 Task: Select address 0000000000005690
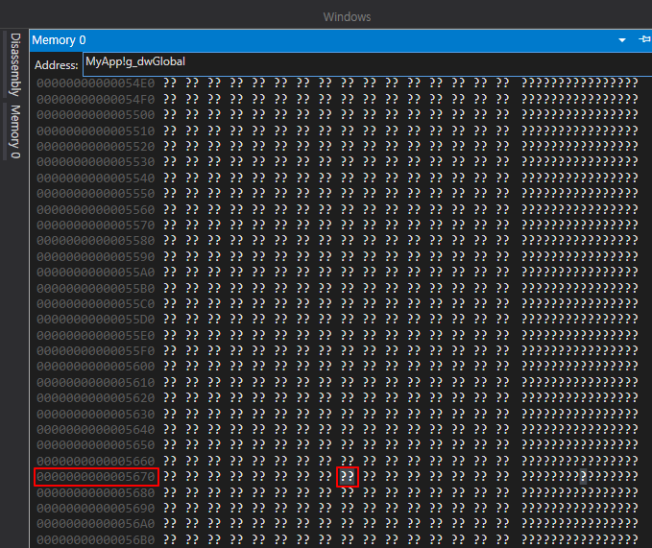coord(96,508)
